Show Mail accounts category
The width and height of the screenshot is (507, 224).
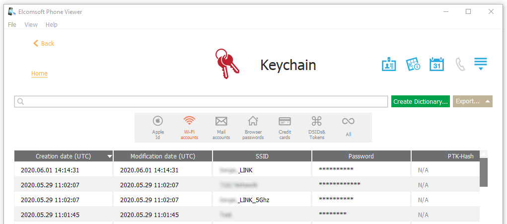(x=221, y=127)
